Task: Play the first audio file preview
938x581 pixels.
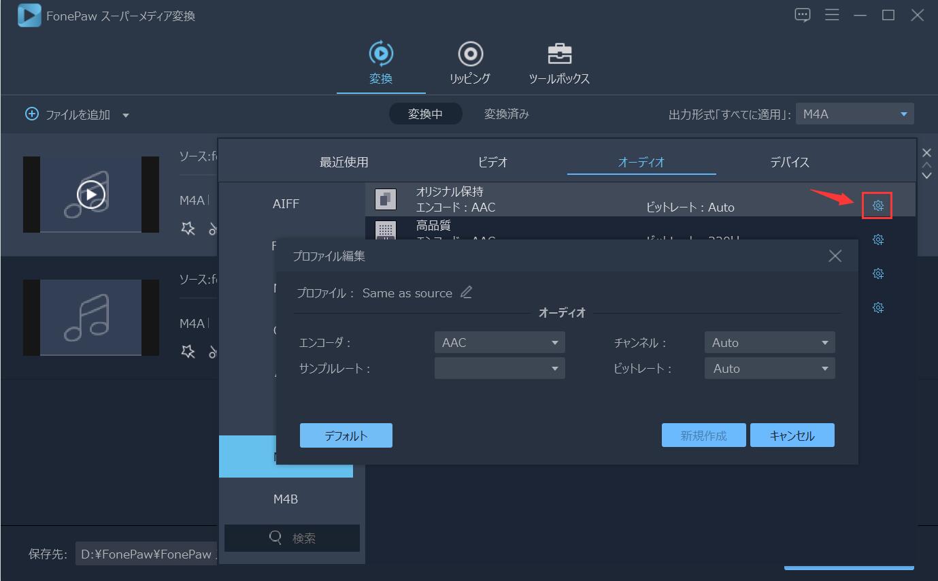Action: pyautogui.click(x=91, y=195)
